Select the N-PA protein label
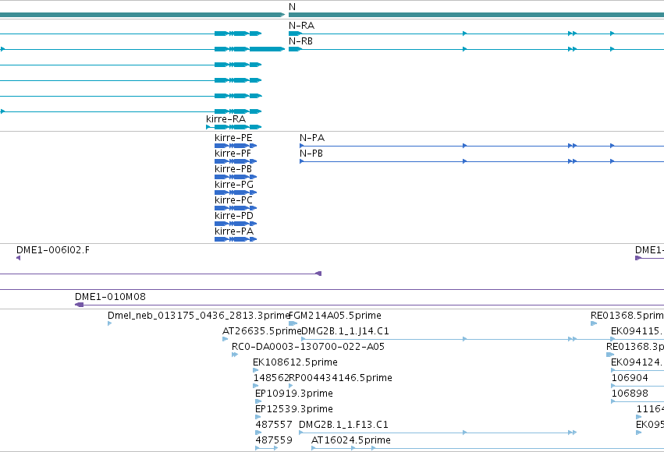The height and width of the screenshot is (452, 664). [x=312, y=137]
